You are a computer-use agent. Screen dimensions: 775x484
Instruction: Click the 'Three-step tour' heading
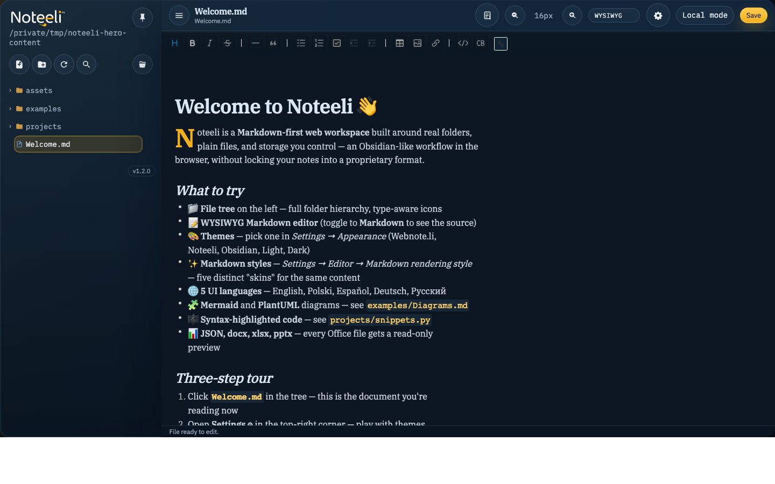tap(224, 378)
